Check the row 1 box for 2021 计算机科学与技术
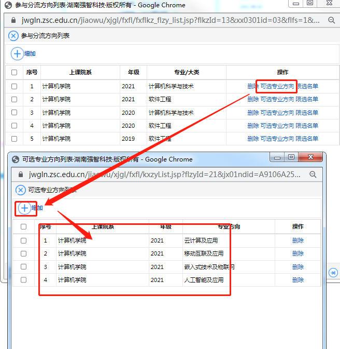340x349 pixels. tap(14, 86)
